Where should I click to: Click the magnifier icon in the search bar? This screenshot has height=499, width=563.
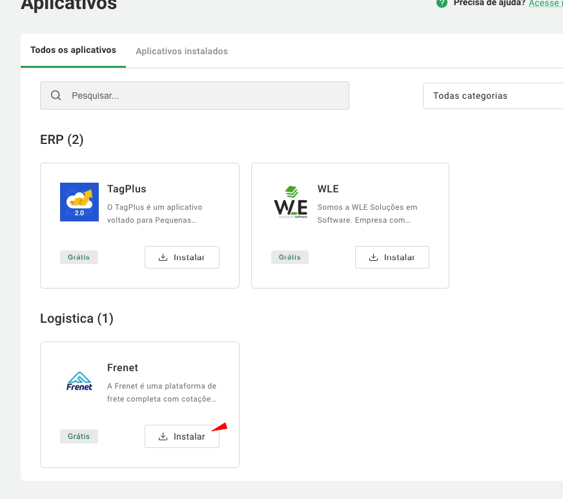tap(56, 96)
